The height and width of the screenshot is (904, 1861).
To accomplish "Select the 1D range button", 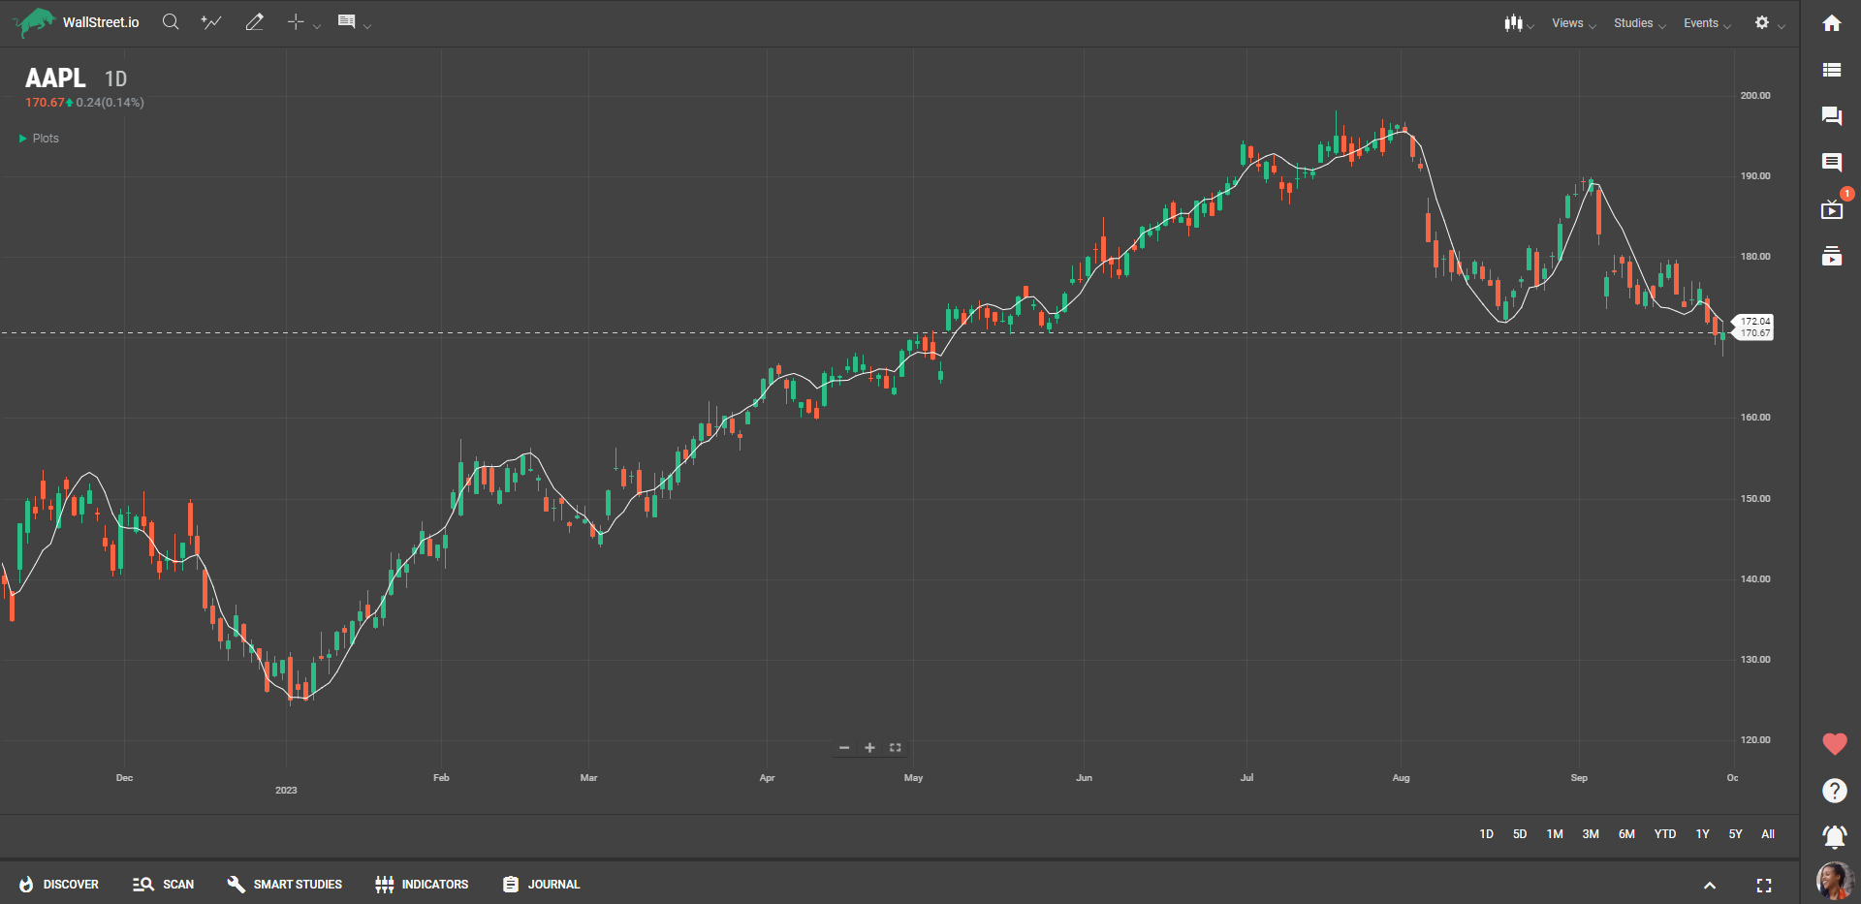I will click(x=1487, y=834).
